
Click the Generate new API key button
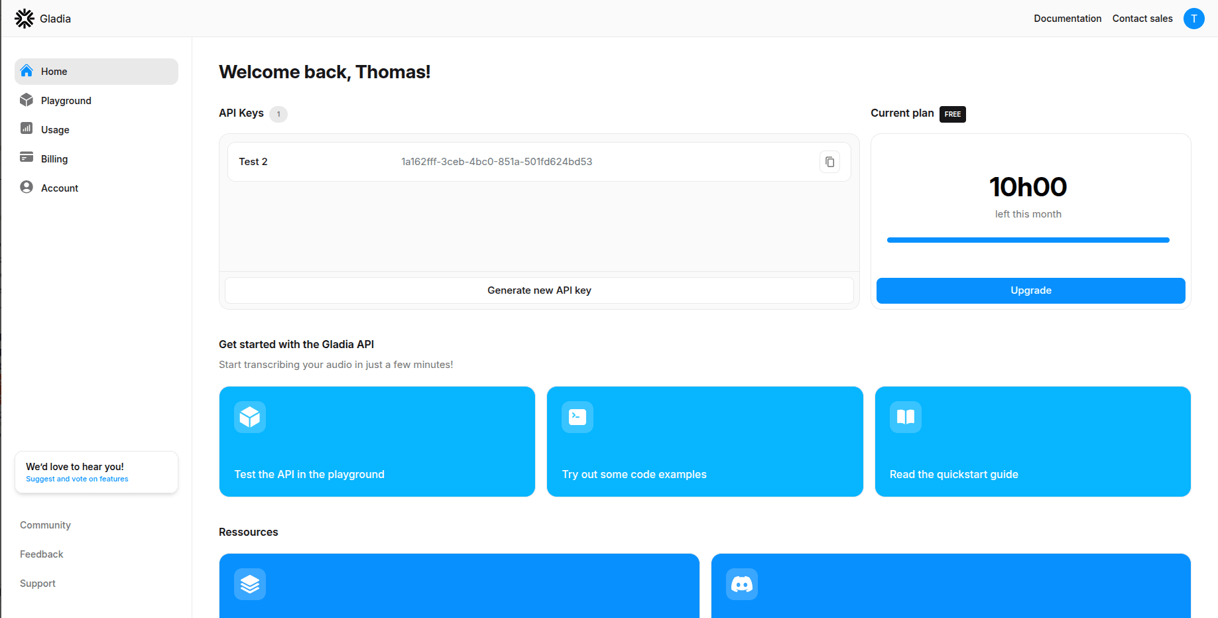coord(538,290)
